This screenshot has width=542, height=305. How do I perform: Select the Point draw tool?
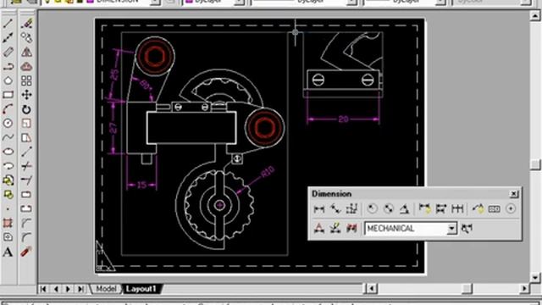coord(8,209)
